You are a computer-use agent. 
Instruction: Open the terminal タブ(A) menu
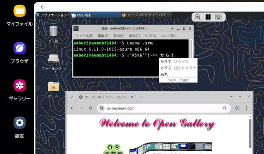click(150, 36)
